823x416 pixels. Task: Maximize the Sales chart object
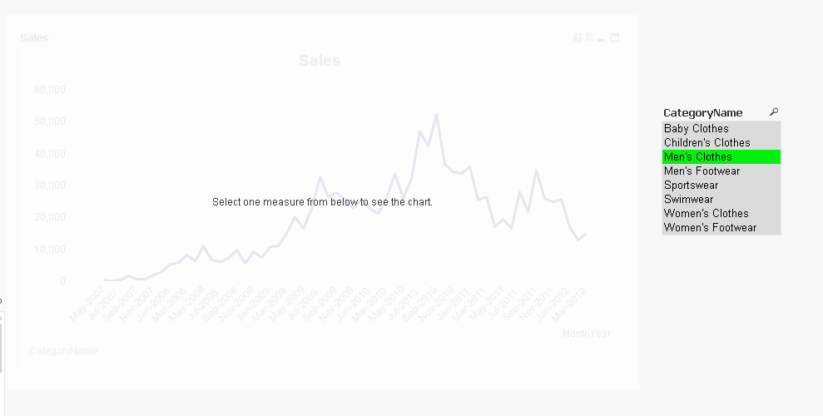pyautogui.click(x=615, y=37)
